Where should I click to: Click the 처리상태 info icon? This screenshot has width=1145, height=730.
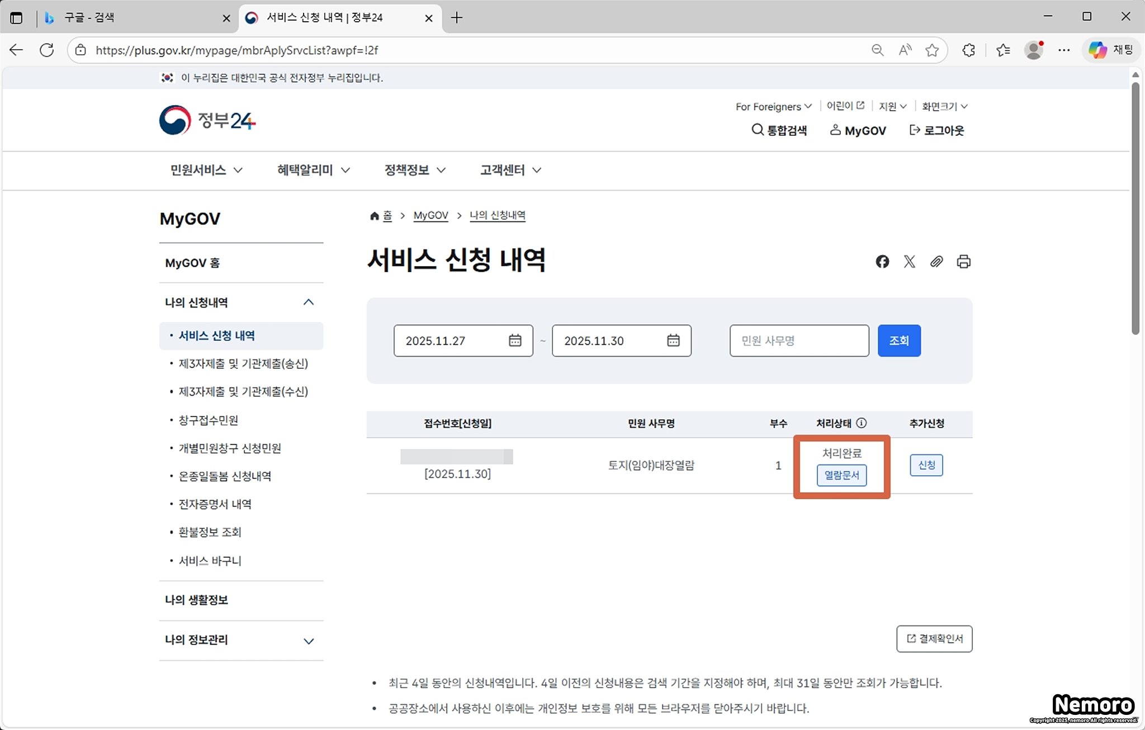[x=862, y=423]
